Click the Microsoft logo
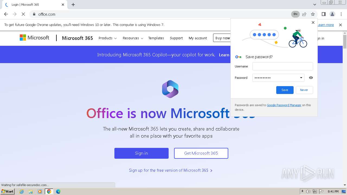 (34, 38)
